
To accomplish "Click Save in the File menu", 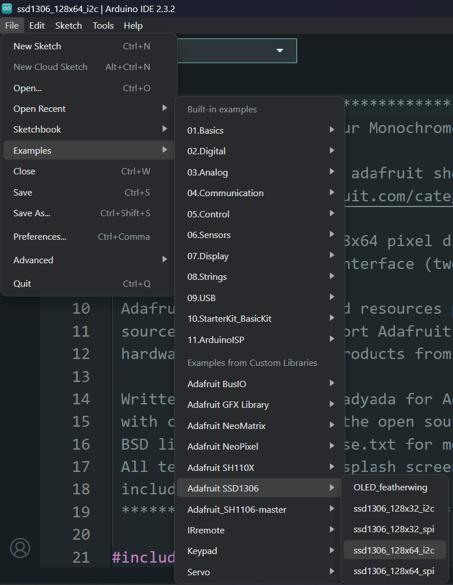I will click(89, 192).
